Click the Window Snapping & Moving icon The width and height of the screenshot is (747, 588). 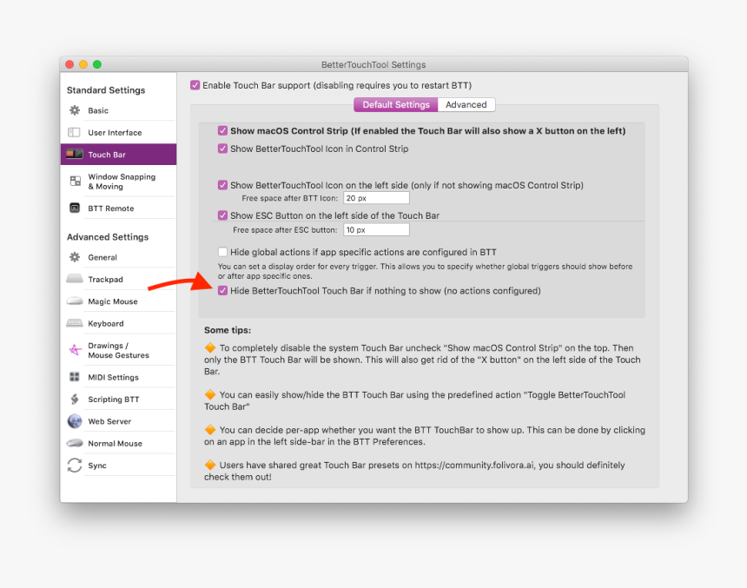(75, 181)
